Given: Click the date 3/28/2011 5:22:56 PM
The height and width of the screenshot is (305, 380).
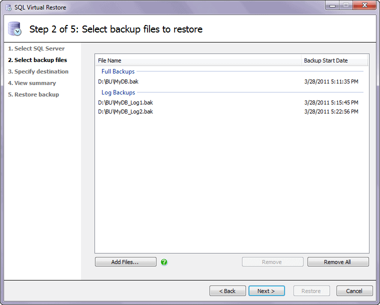Looking at the screenshot, I should (331, 111).
